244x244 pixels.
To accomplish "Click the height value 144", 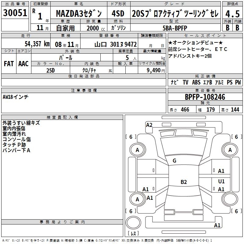I will 235,109.
